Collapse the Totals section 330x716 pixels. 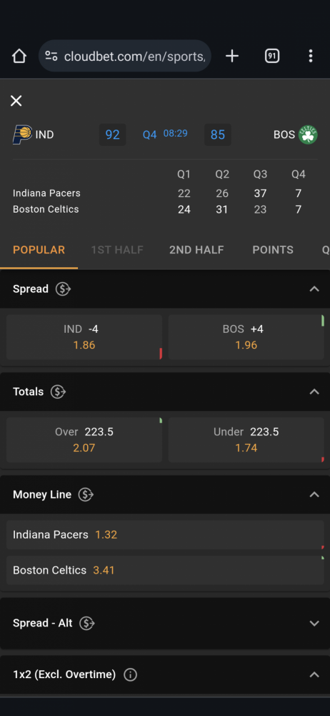314,392
